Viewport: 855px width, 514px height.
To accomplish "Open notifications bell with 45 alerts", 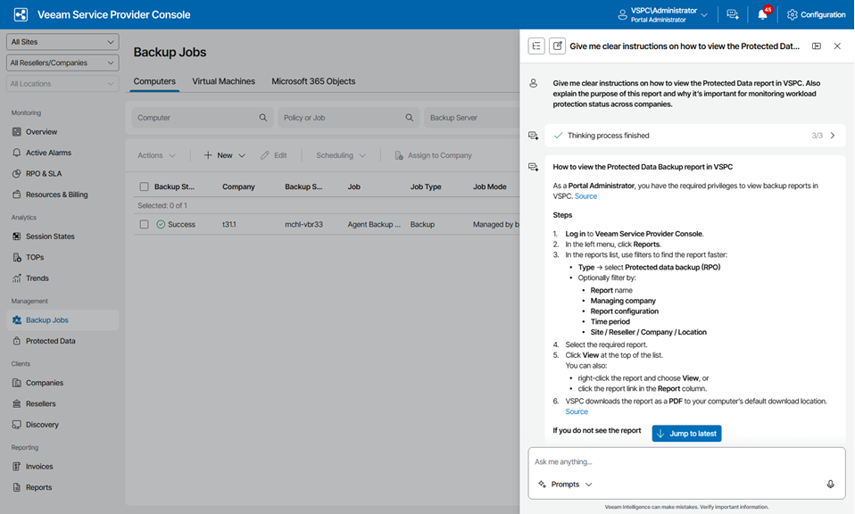I will point(762,14).
